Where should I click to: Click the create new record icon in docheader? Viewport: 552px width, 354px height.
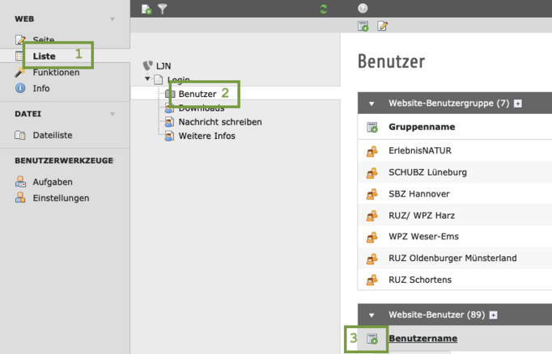[363, 26]
